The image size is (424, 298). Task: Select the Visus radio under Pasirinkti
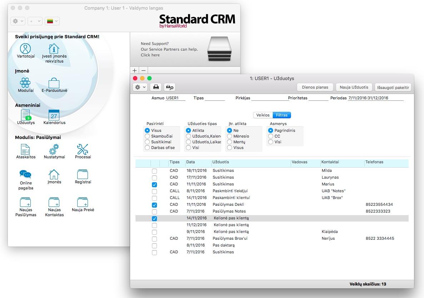point(147,130)
